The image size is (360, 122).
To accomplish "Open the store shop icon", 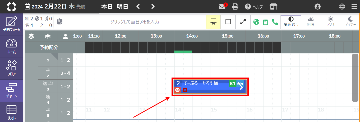I will pyautogui.click(x=273, y=7).
